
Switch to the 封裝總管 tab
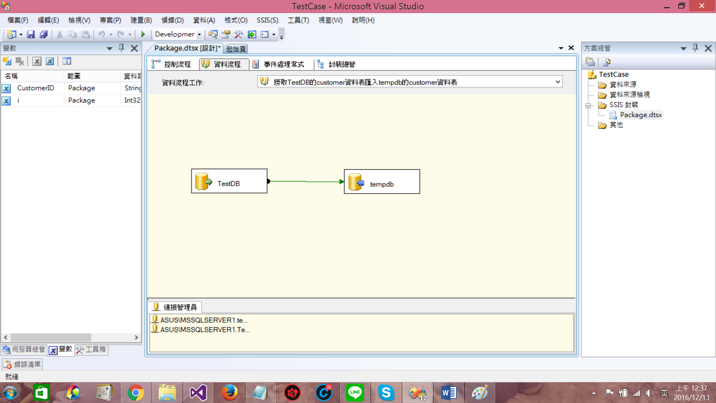337,64
